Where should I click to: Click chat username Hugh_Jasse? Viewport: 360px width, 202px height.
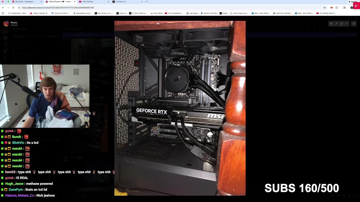[14, 184]
